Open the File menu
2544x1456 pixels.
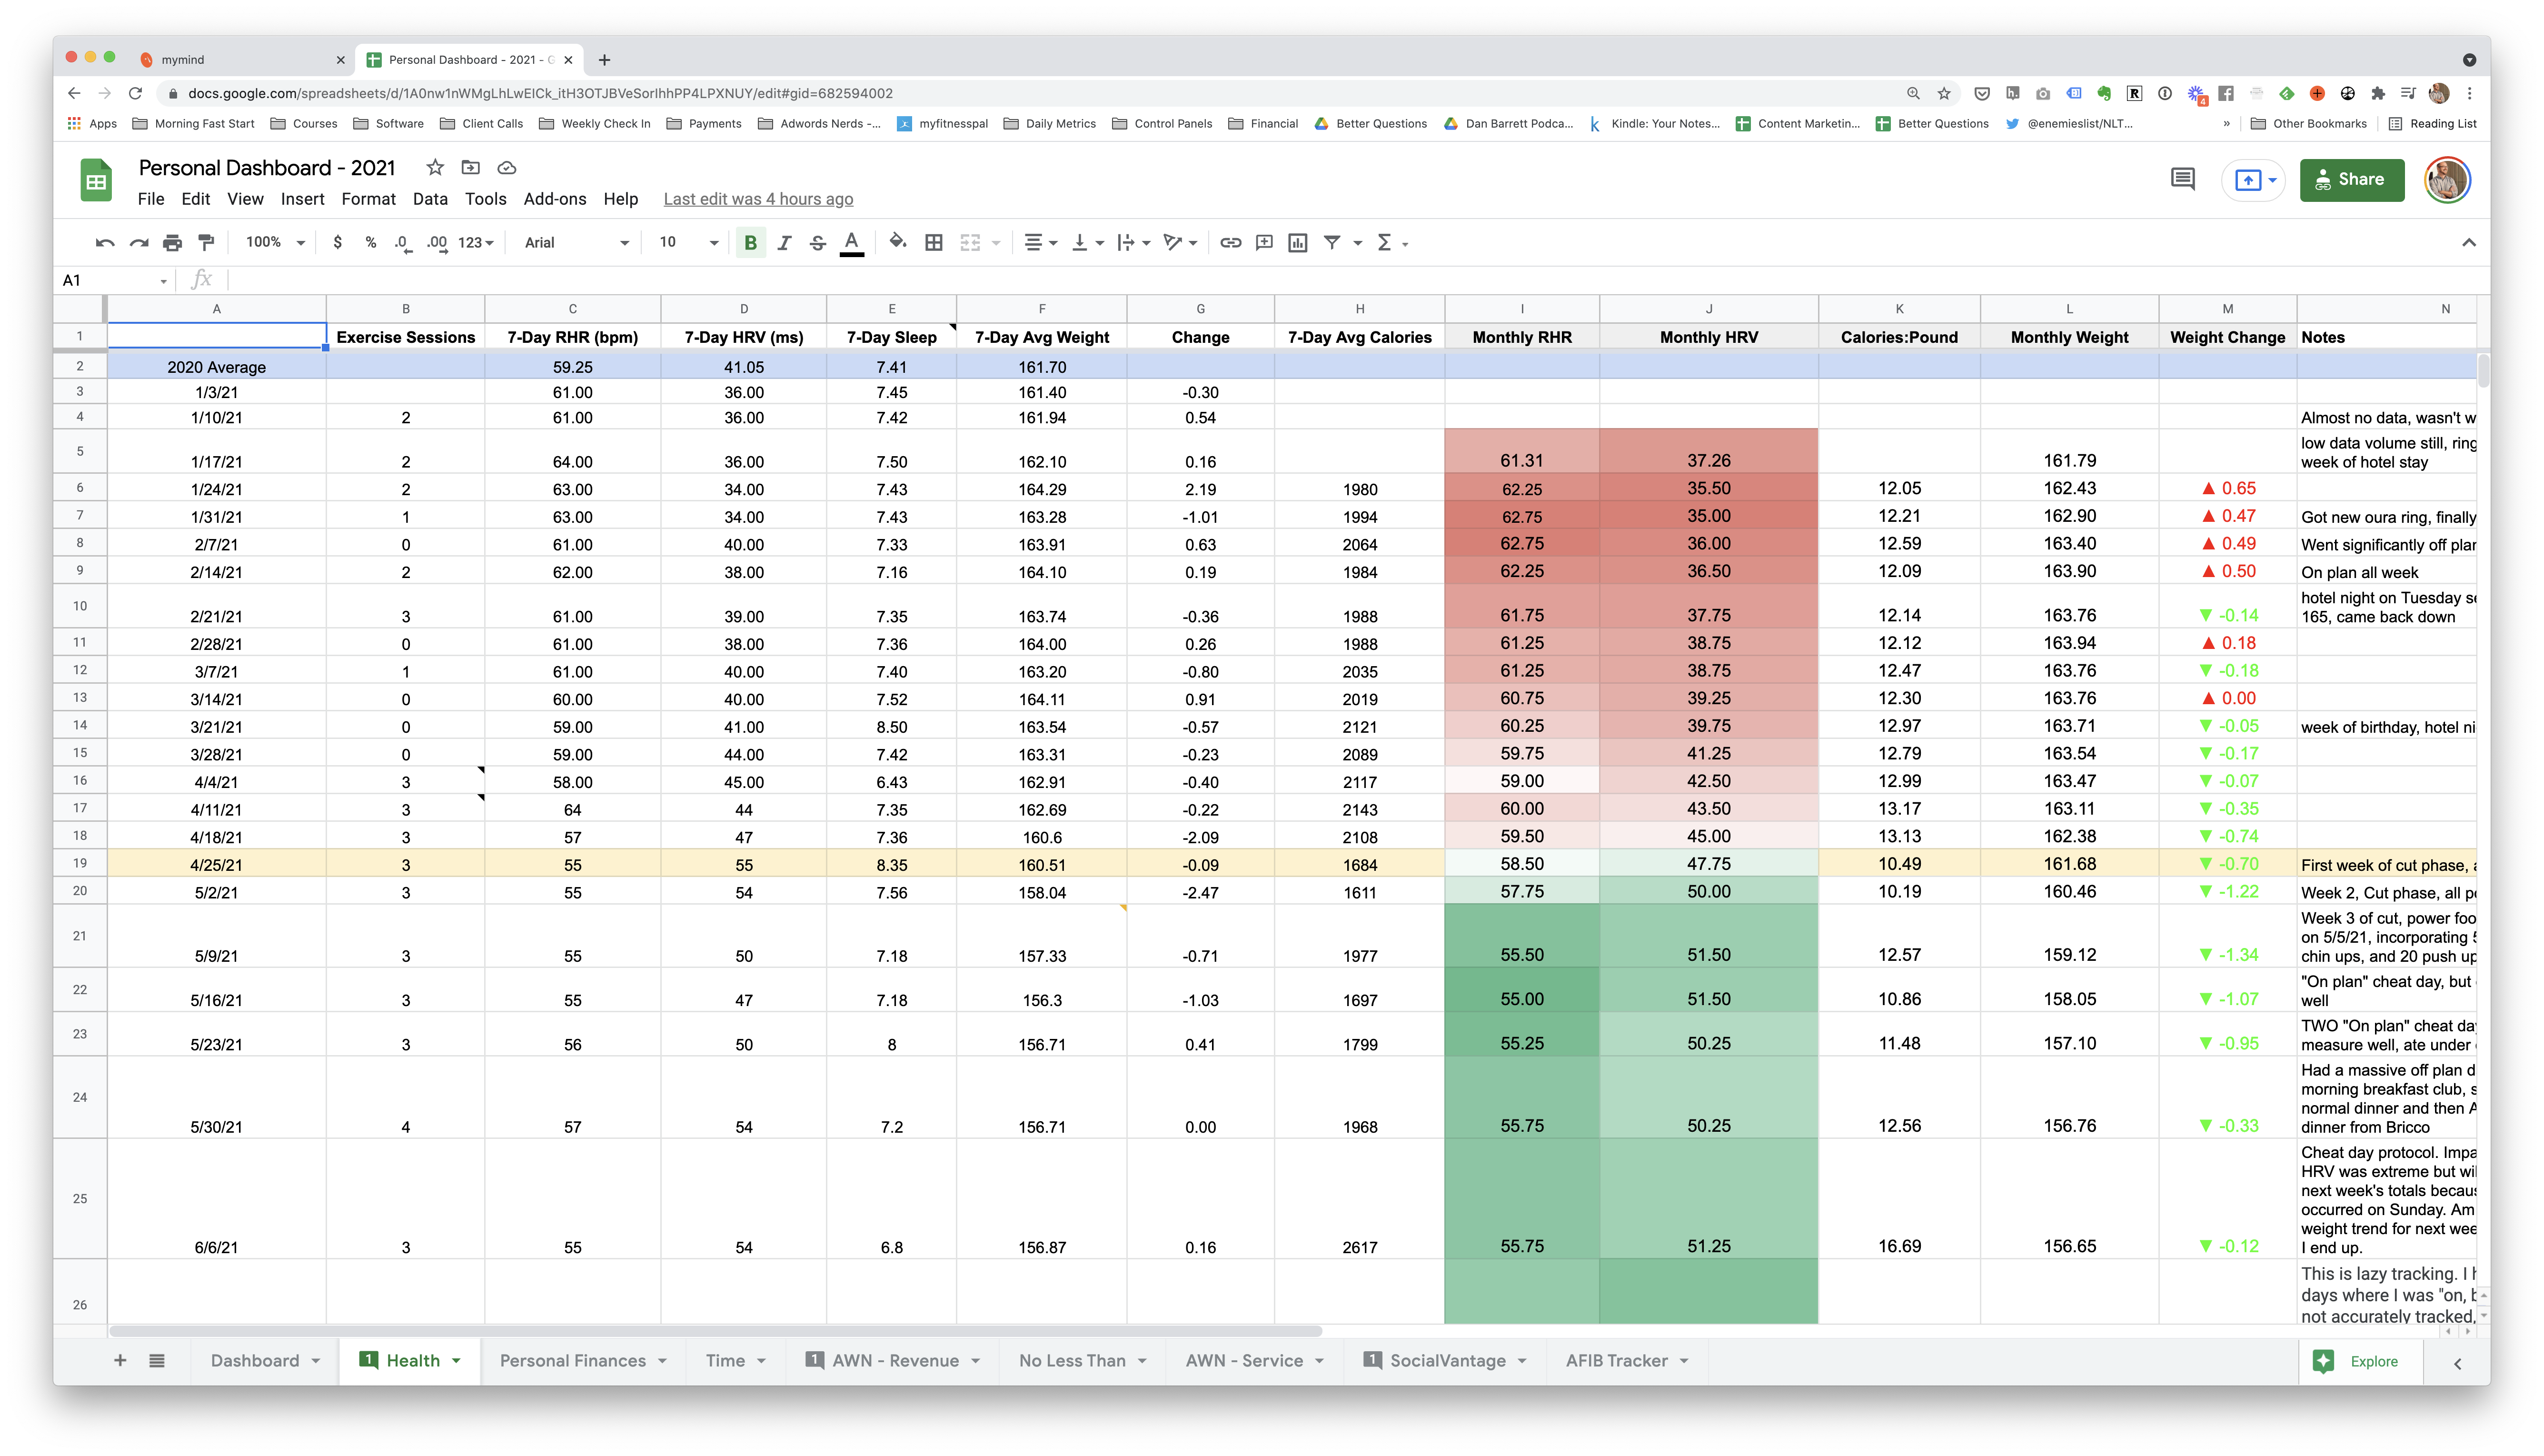[x=151, y=199]
